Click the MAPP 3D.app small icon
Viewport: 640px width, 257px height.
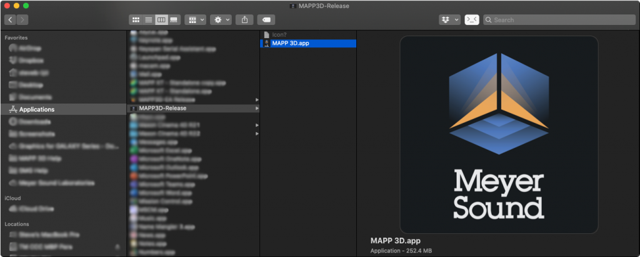click(x=266, y=43)
